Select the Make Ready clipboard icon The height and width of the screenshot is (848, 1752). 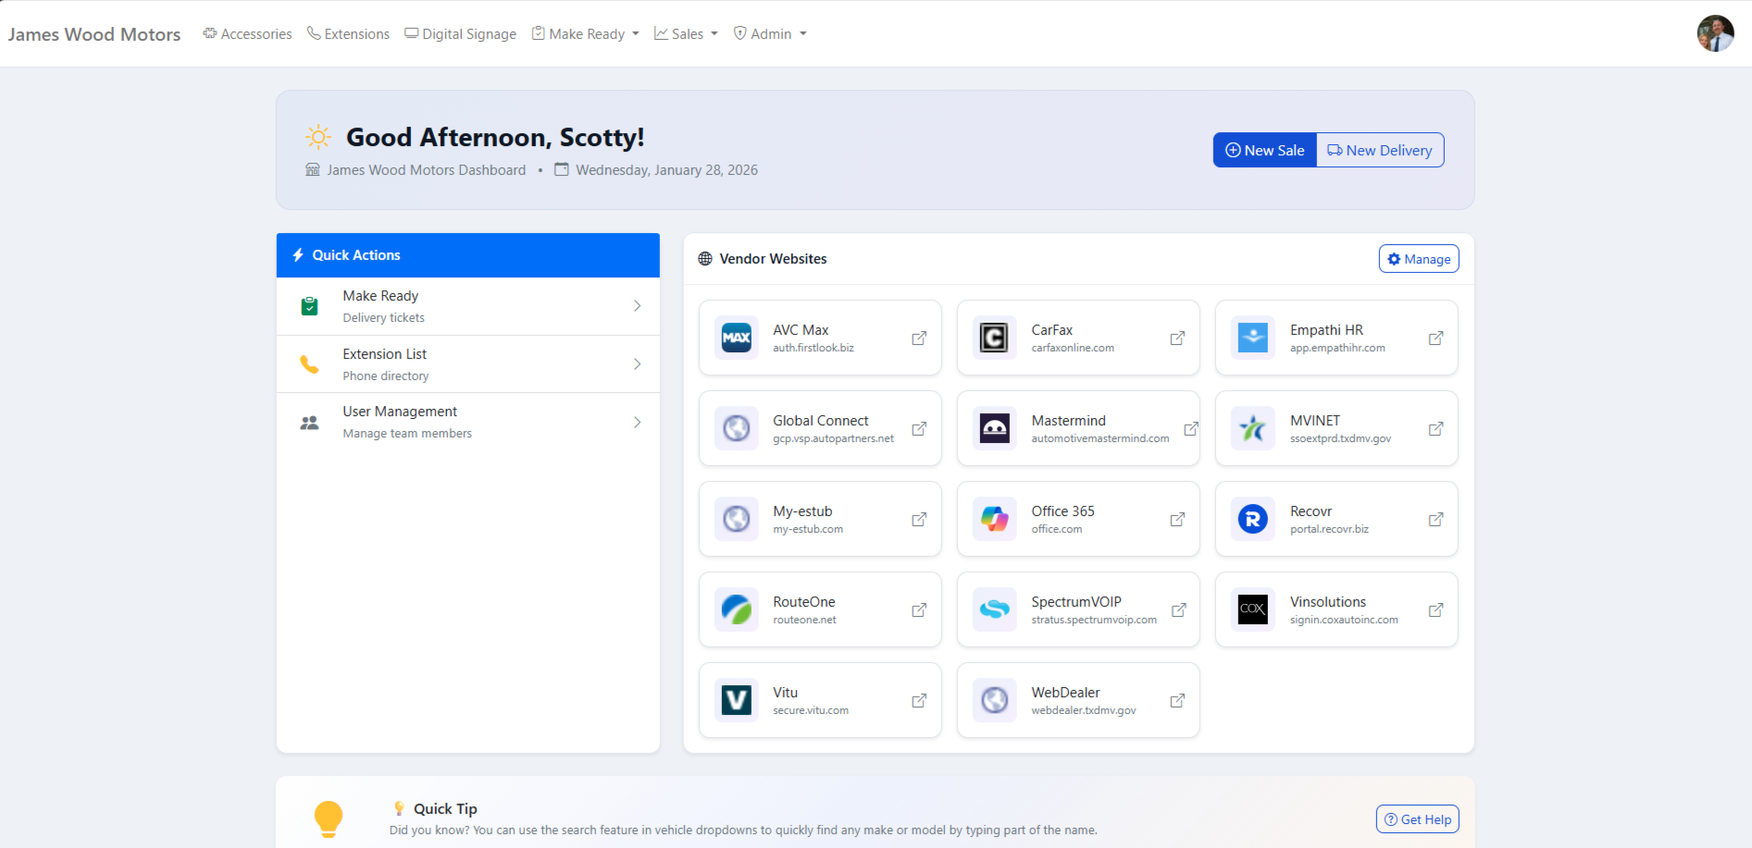310,305
